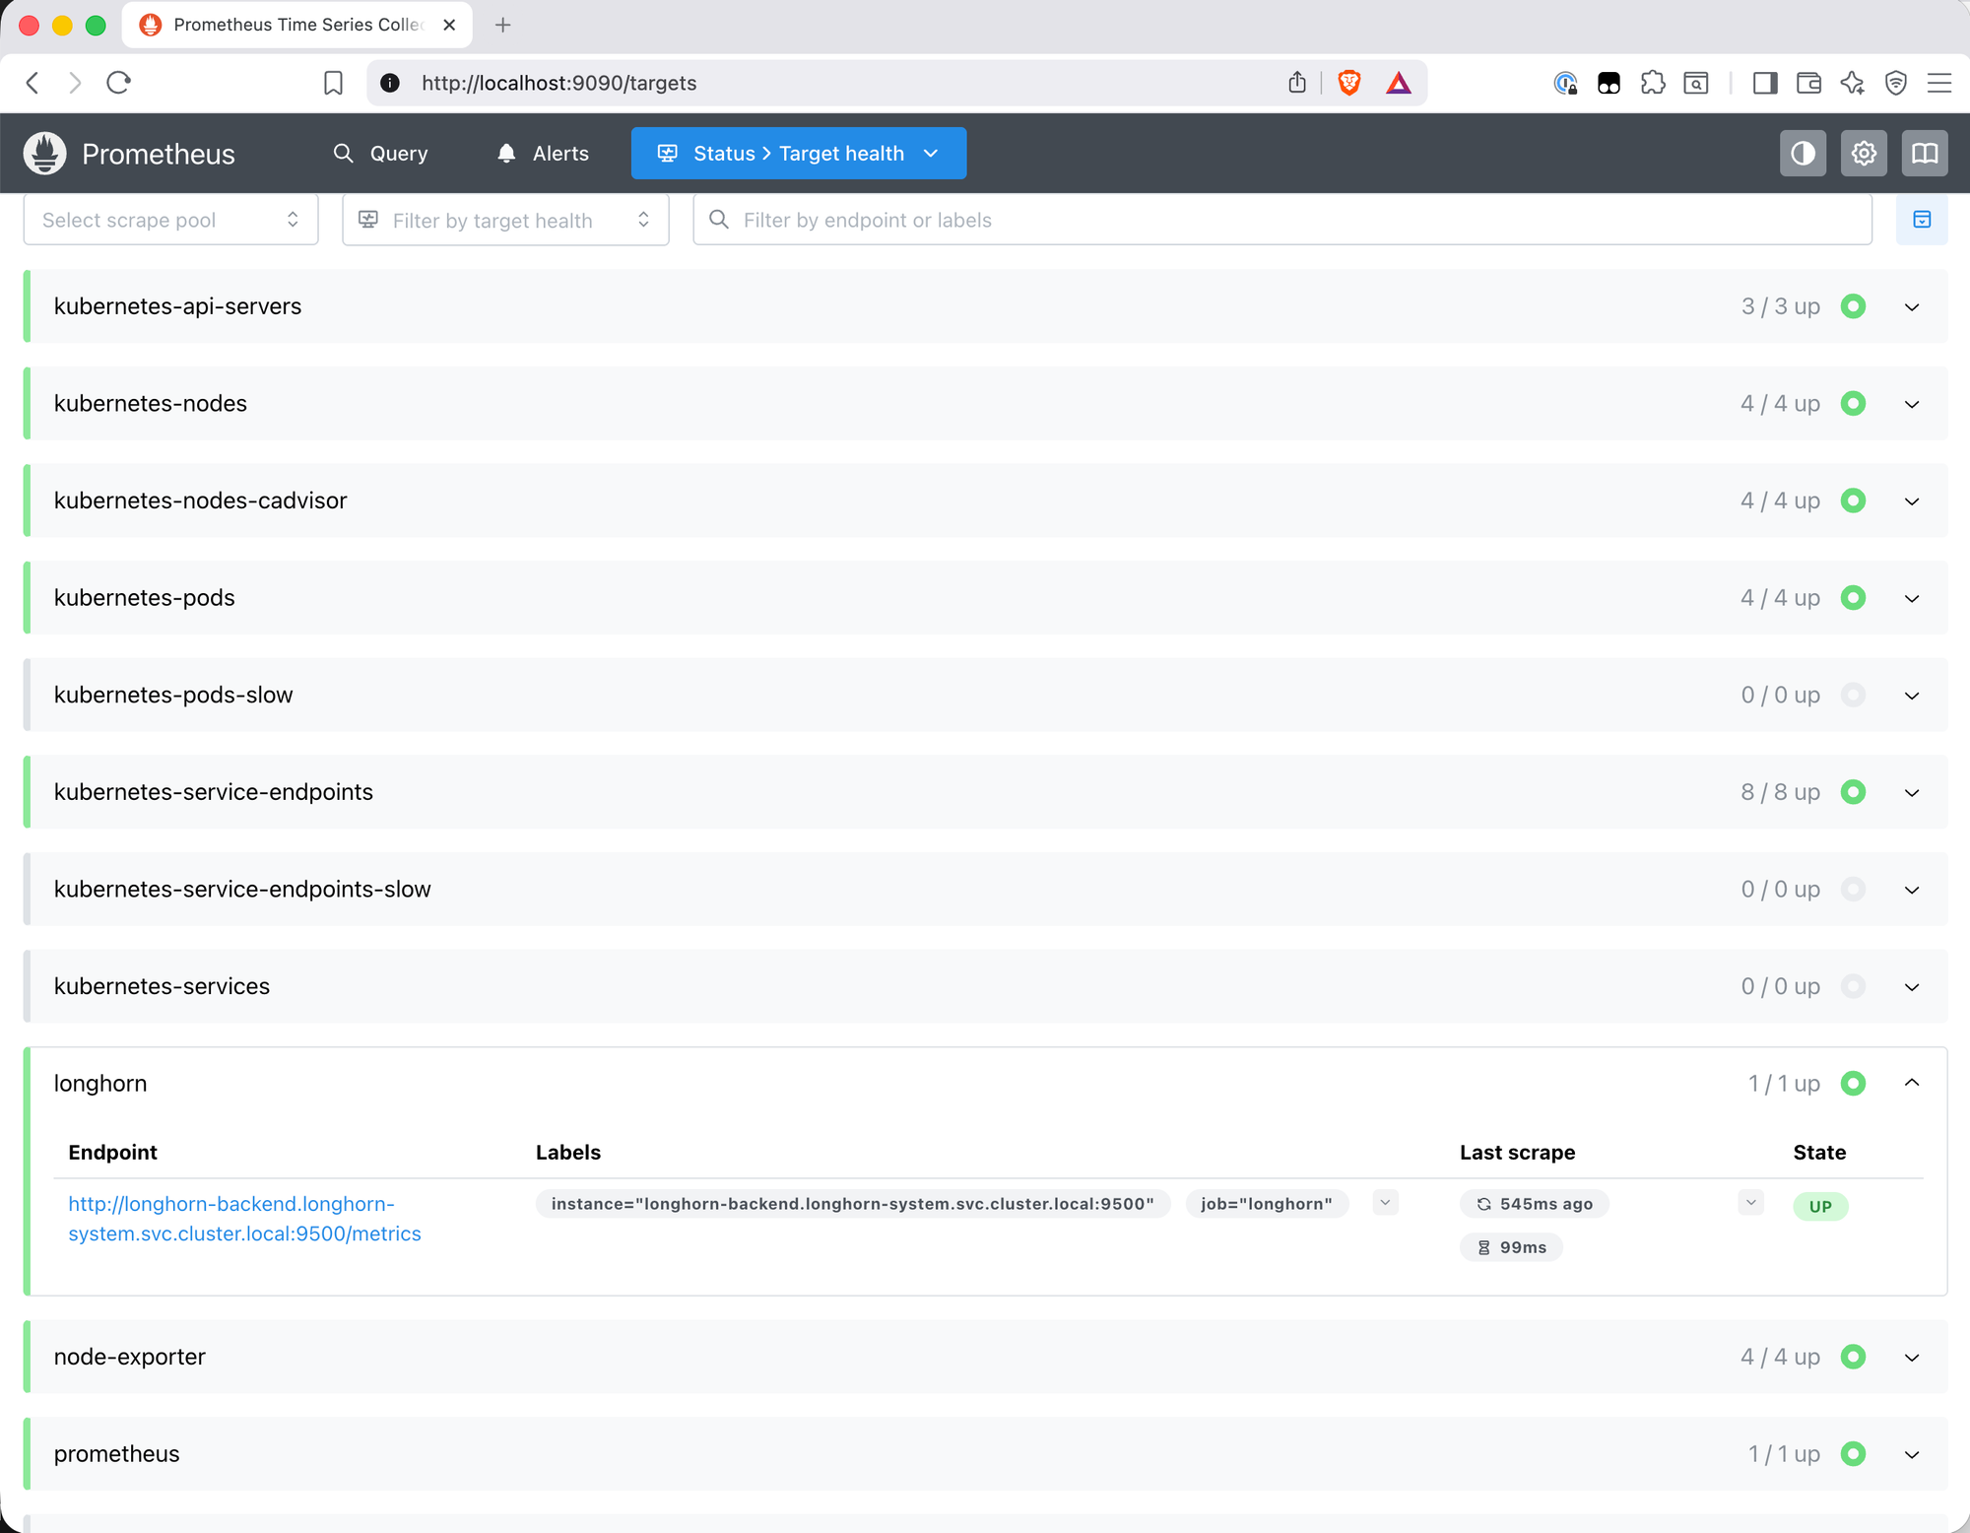The width and height of the screenshot is (1970, 1533).
Task: Collapse the longhorn target group
Action: pyautogui.click(x=1912, y=1082)
